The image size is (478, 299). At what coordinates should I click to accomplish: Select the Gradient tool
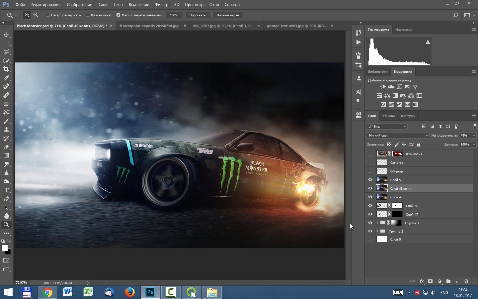point(6,155)
